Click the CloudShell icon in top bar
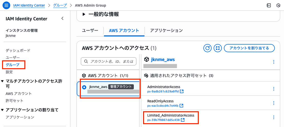 tap(269, 5)
